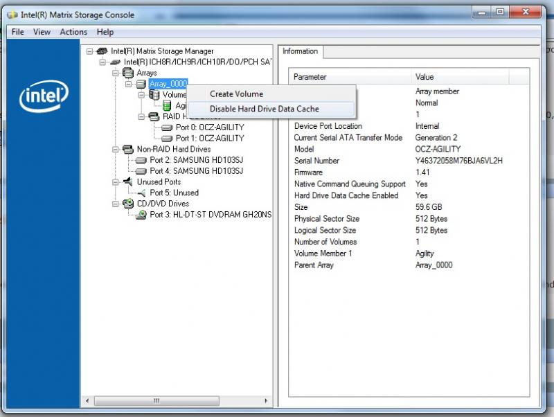Click the Serial Number value Y46372058M76BJA6VL2H
The image size is (554, 417).
point(458,161)
